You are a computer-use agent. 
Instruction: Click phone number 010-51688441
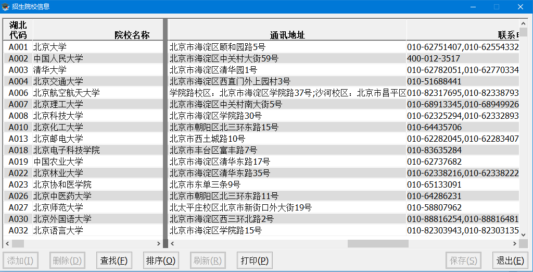[463, 81]
